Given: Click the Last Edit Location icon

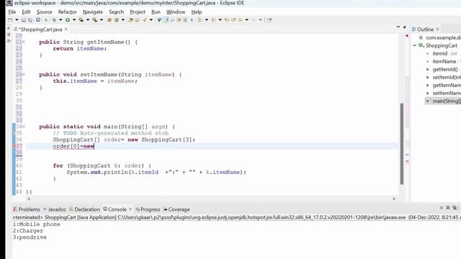Looking at the screenshot, I should point(227,20).
